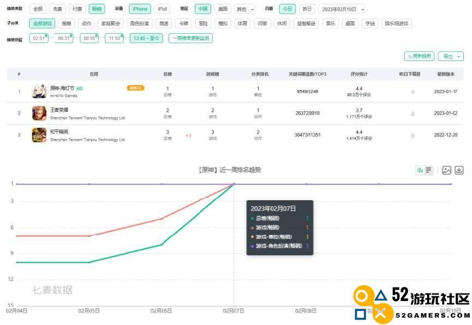
Task: Select the 家庭聚会 subcategory
Action: (x=111, y=23)
